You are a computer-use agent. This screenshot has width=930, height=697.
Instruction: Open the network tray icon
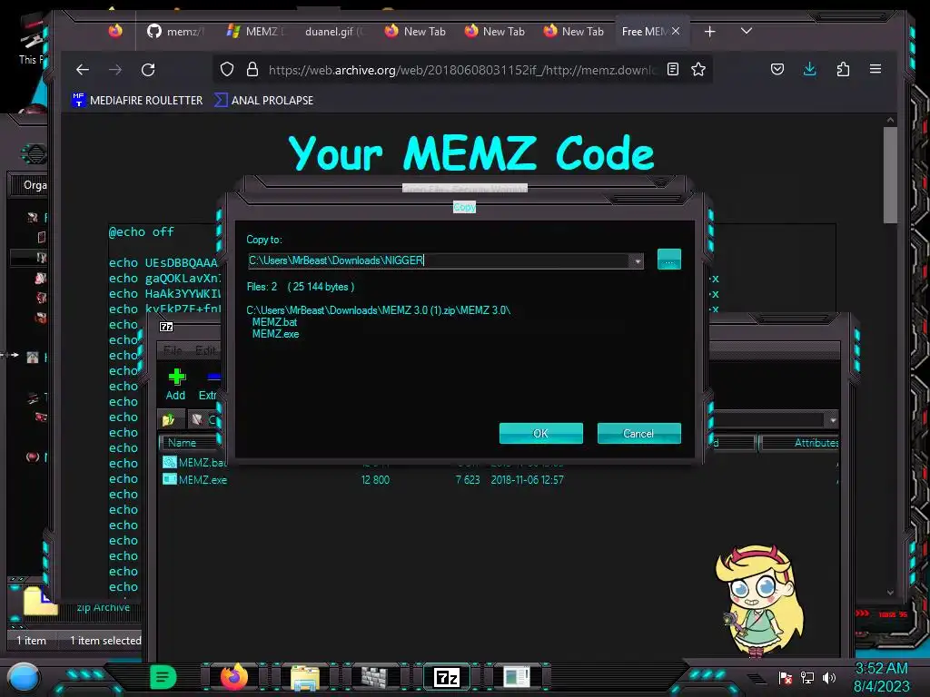807,678
